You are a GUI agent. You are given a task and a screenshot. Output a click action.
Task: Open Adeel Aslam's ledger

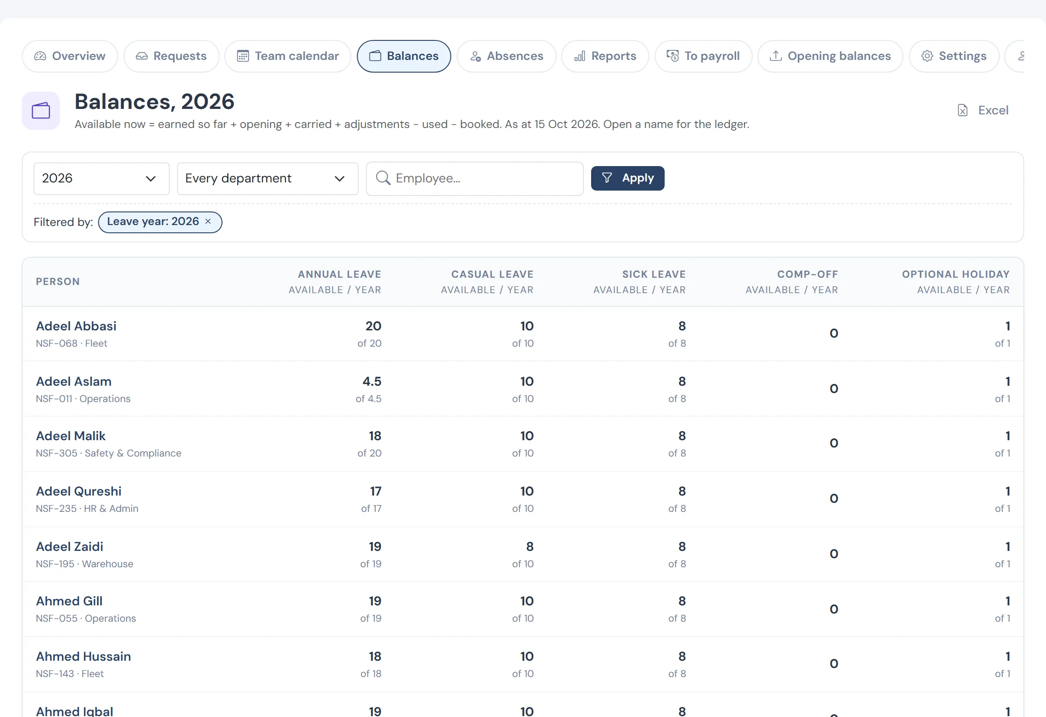coord(74,381)
